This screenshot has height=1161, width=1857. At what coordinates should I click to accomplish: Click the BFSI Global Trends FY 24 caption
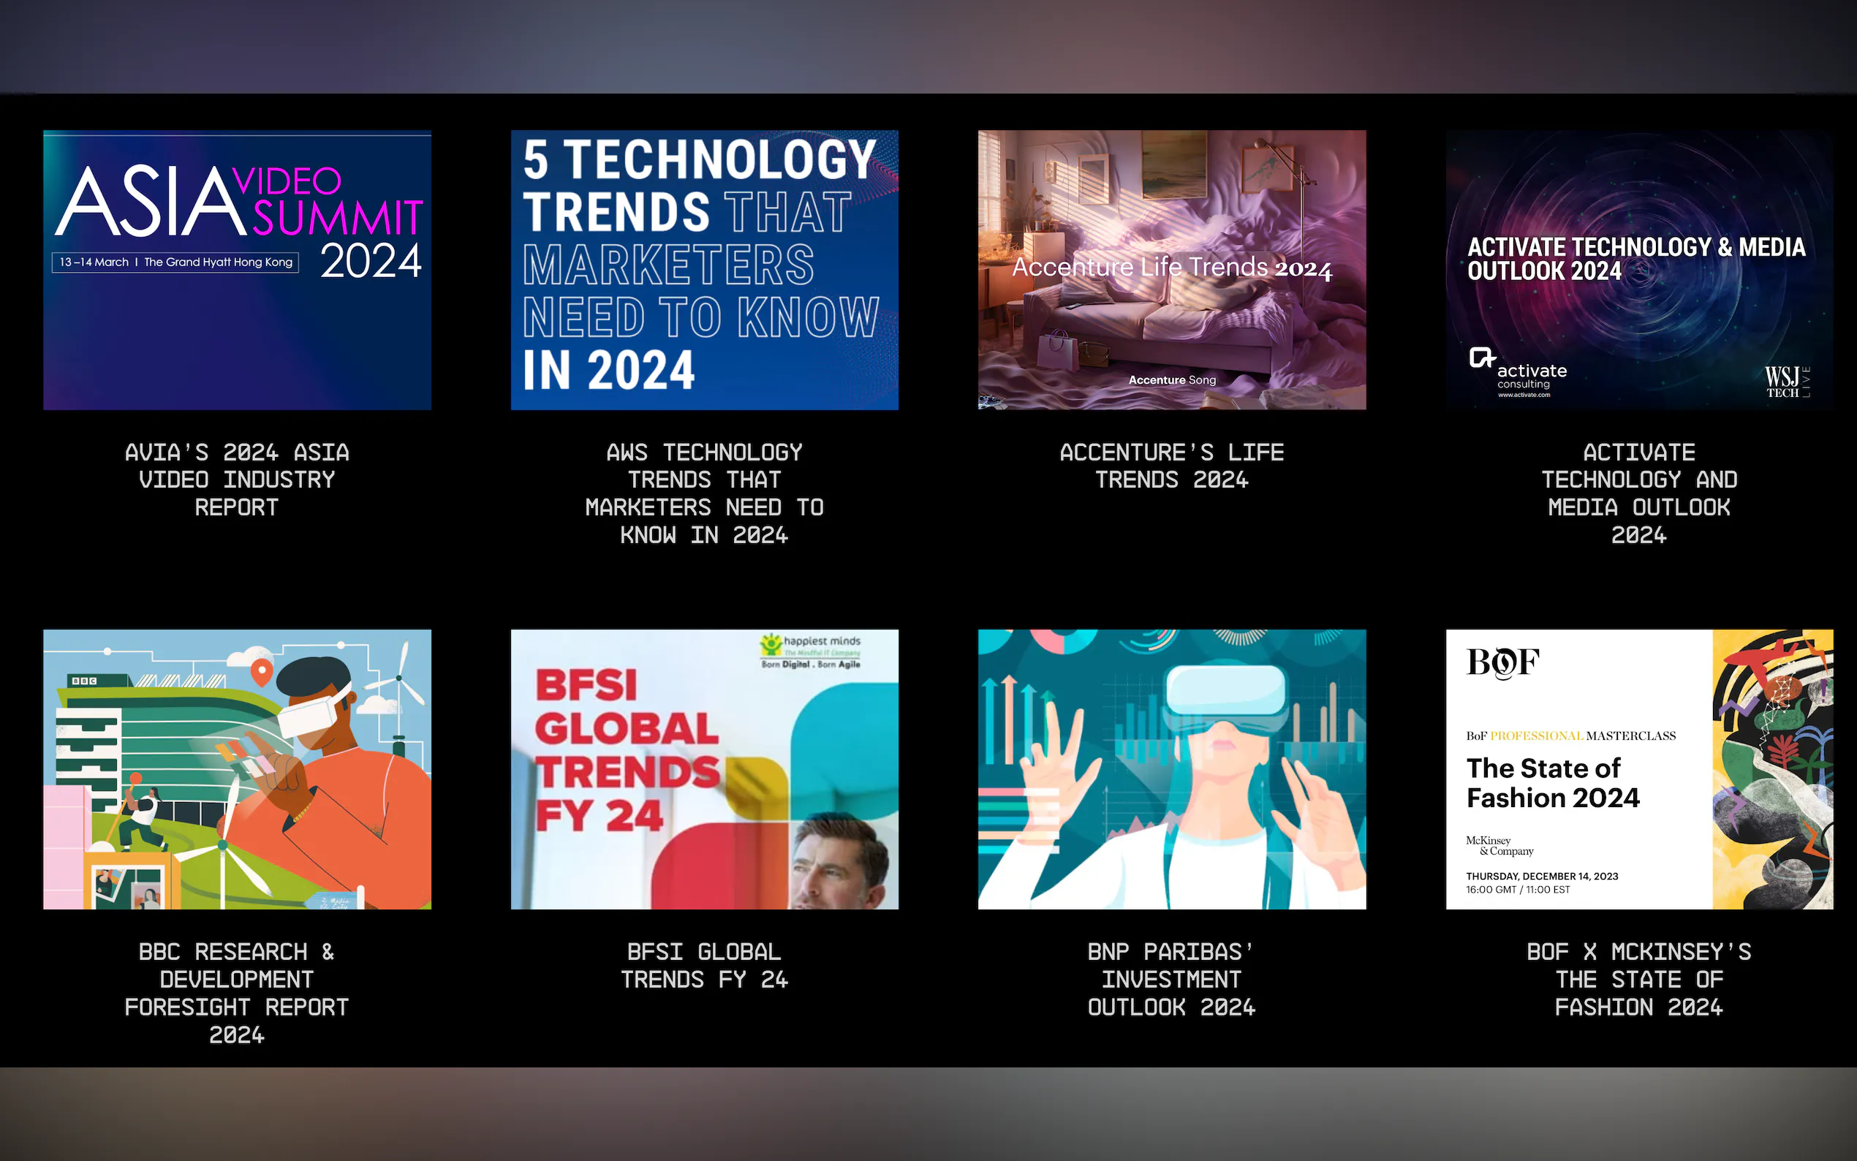704,965
